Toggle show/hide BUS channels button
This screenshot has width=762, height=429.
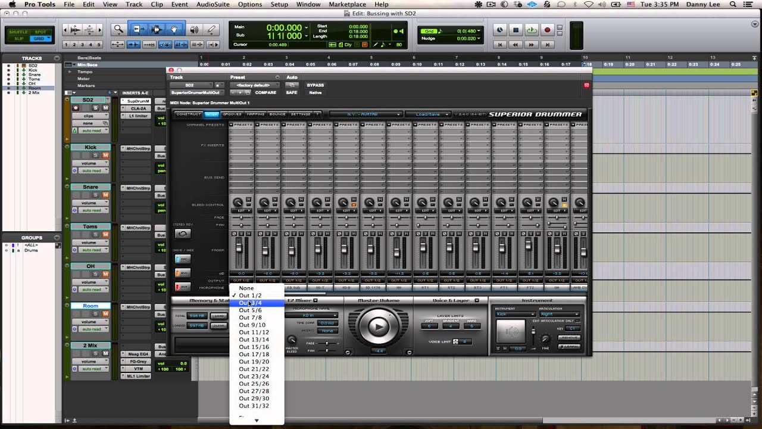[183, 273]
